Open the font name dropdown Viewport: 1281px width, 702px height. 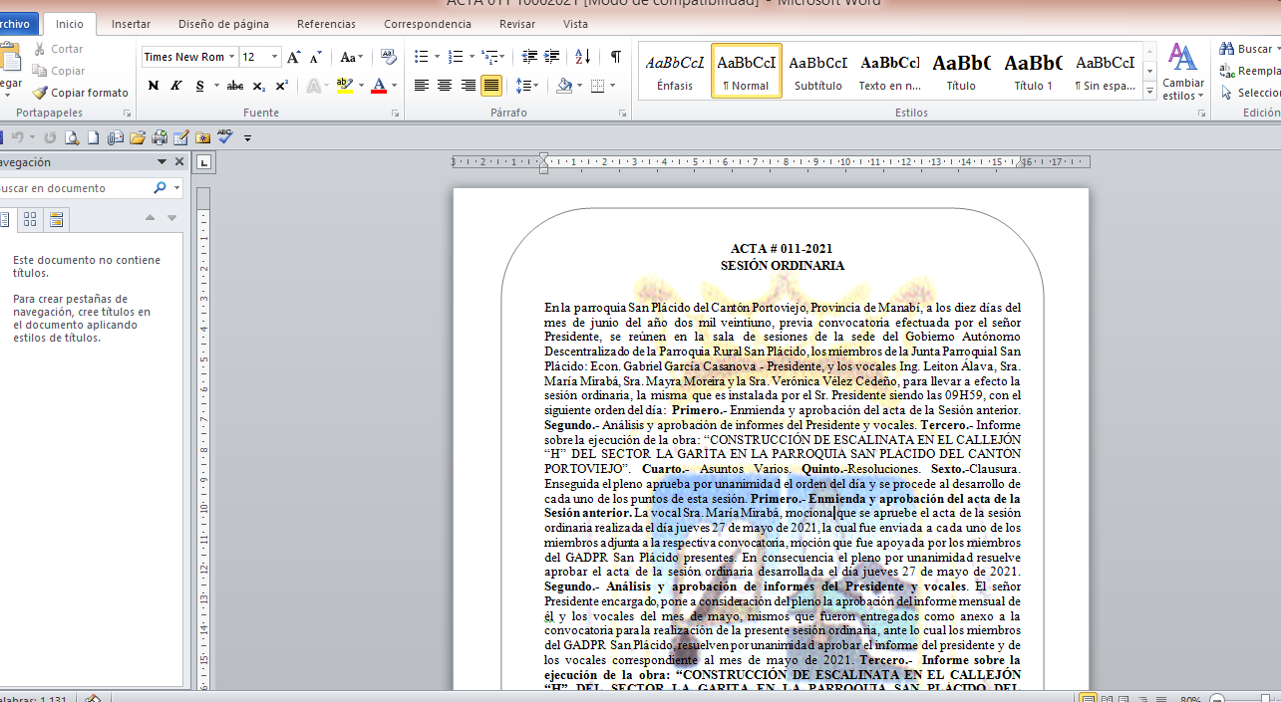tap(232, 57)
